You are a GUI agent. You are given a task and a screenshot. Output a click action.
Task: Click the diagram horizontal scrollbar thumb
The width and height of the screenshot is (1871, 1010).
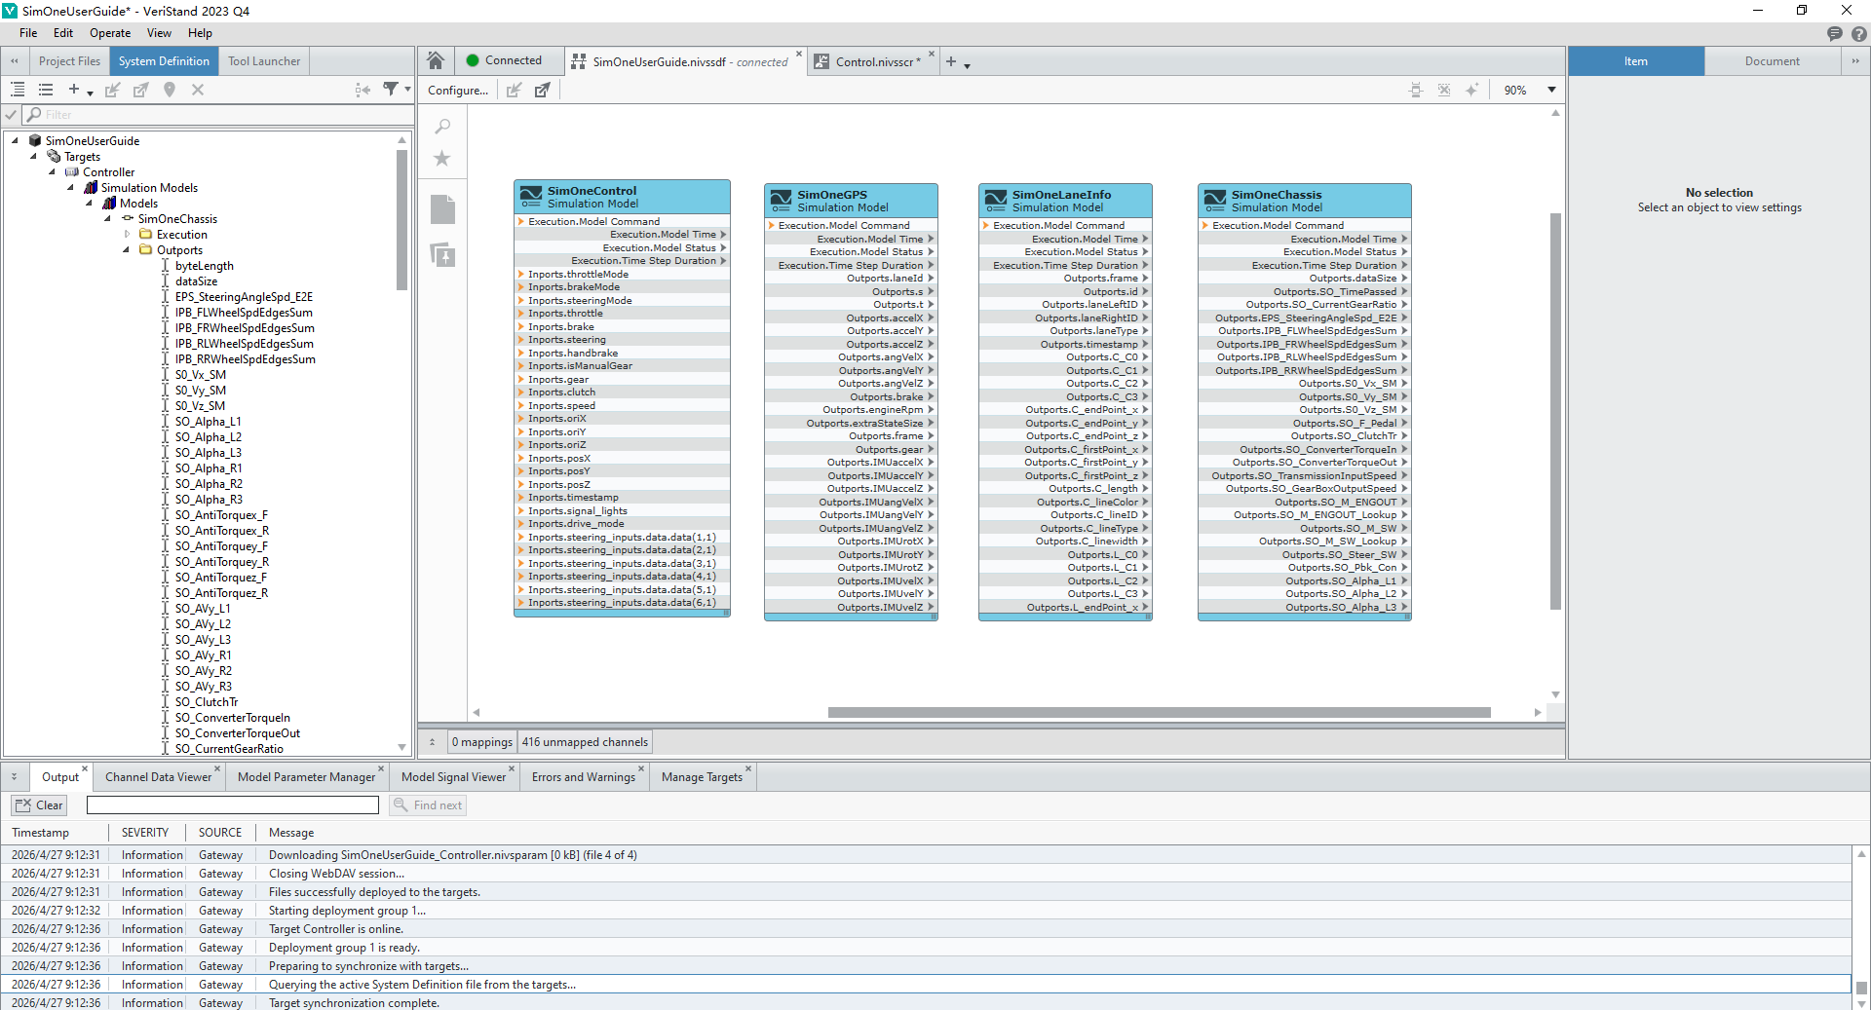[1160, 712]
